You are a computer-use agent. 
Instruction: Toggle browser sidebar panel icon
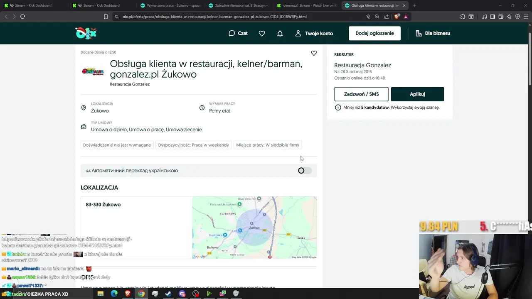[493, 17]
